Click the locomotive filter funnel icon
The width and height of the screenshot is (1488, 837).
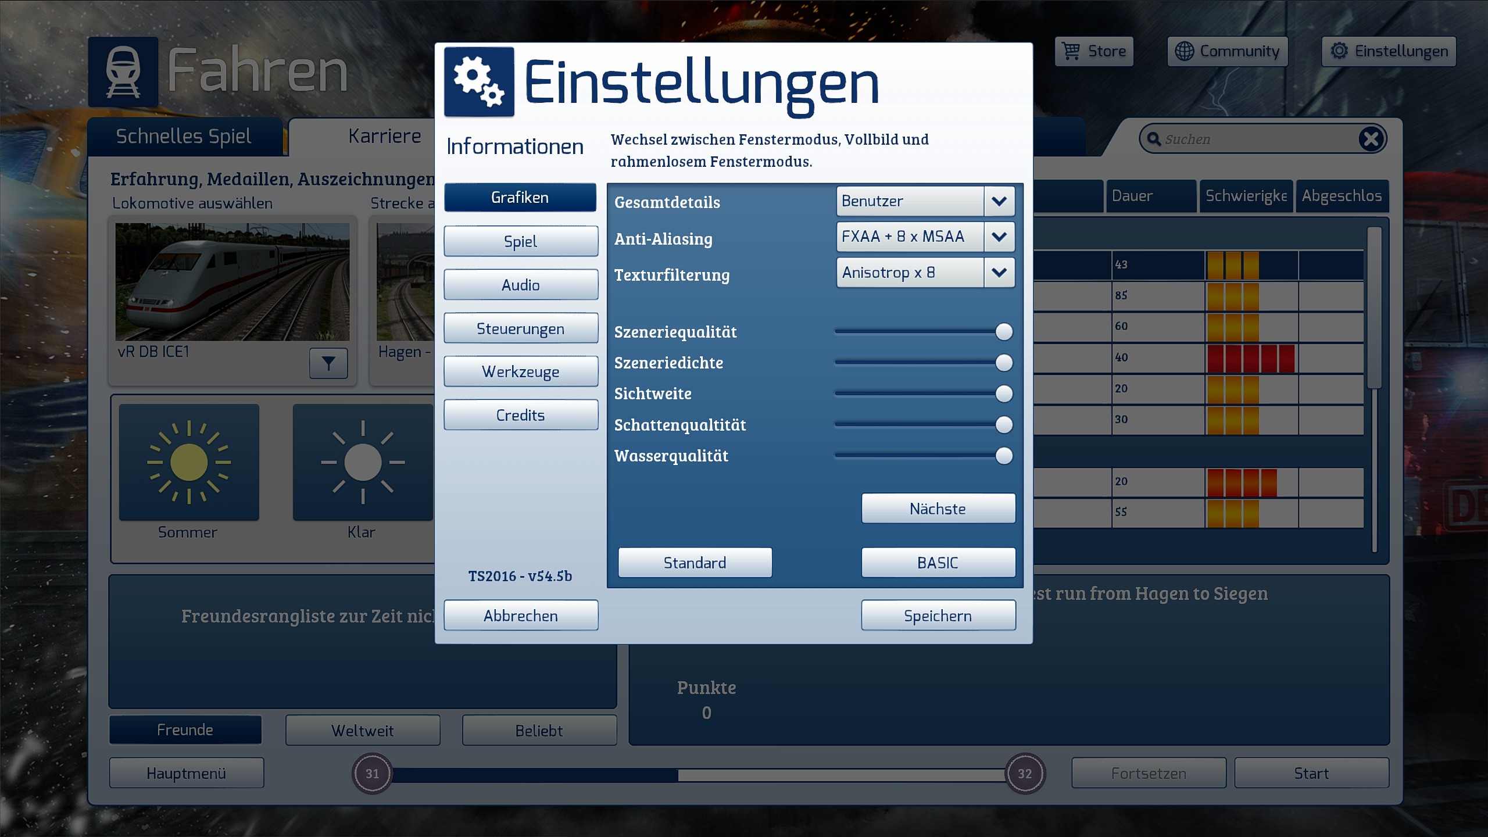[328, 363]
